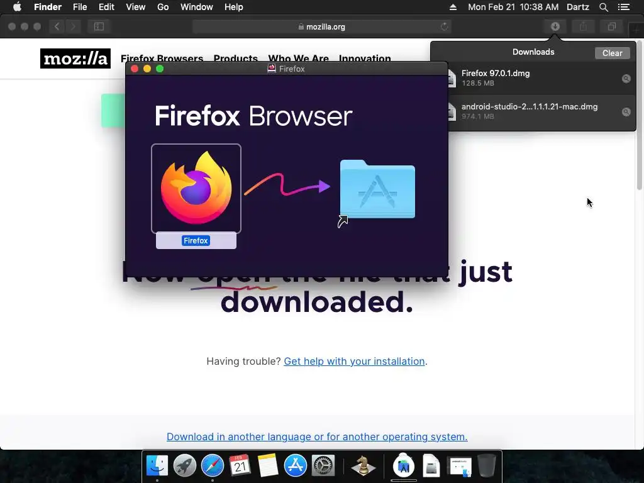This screenshot has height=483, width=644.
Task: Click the eject icon in menu bar
Action: (x=453, y=7)
